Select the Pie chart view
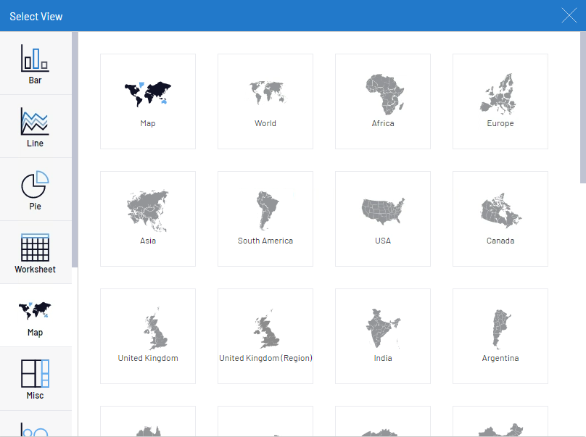The width and height of the screenshot is (586, 437). pyautogui.click(x=35, y=189)
